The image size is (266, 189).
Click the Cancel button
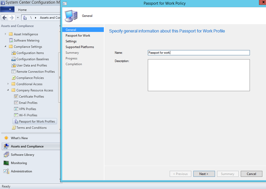coord(251,174)
